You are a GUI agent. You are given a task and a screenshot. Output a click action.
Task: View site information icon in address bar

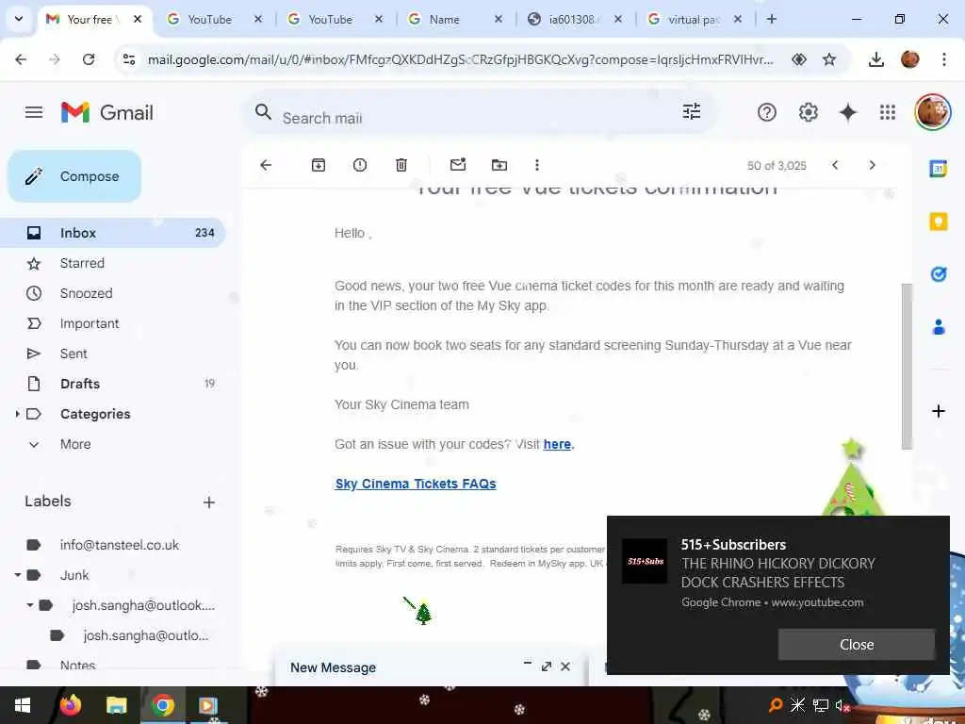(128, 59)
